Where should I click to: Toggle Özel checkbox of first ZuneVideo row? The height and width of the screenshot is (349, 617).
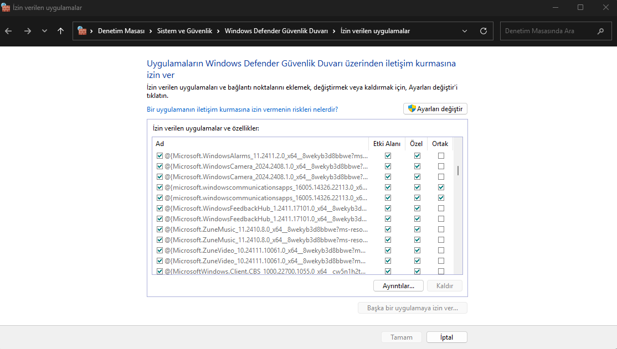point(417,251)
